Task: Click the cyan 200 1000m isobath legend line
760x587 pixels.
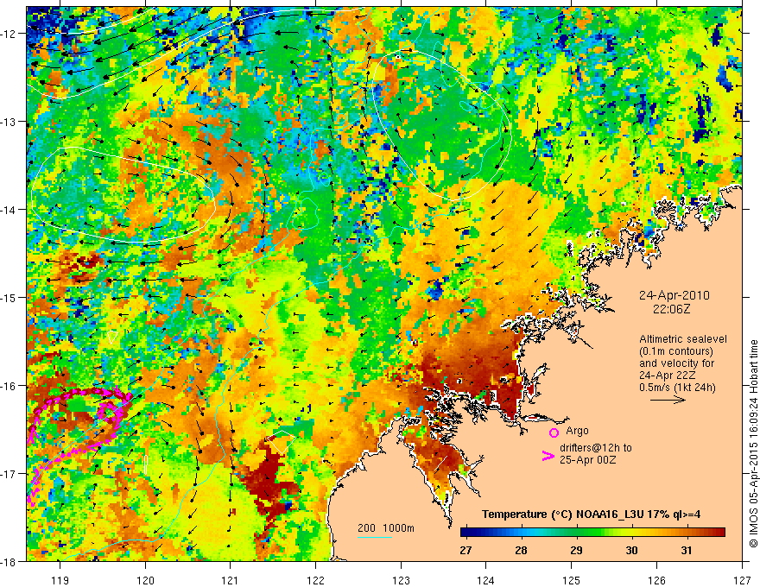Action: (375, 537)
